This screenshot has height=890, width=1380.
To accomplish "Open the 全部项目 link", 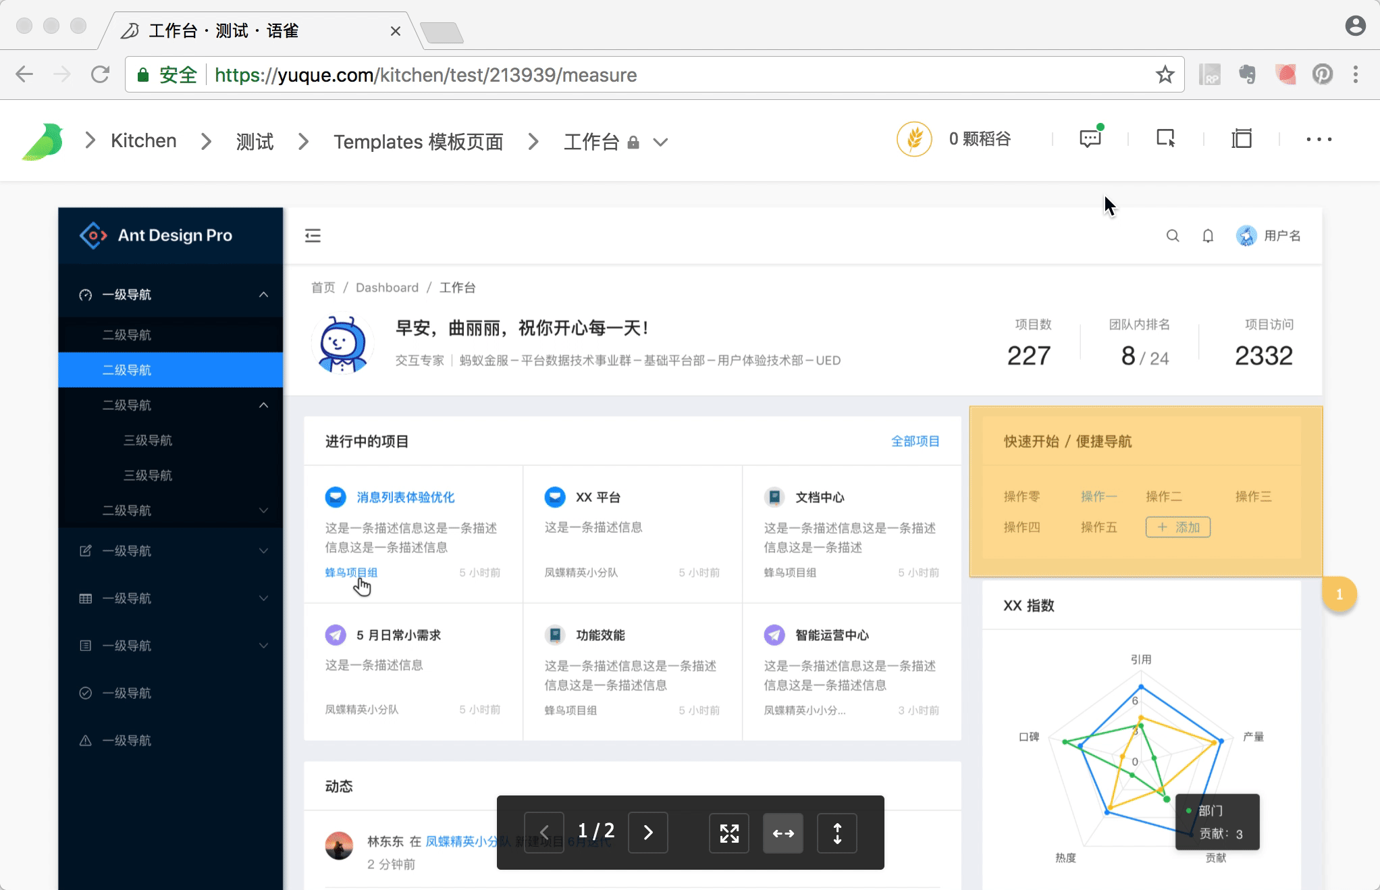I will [x=915, y=441].
